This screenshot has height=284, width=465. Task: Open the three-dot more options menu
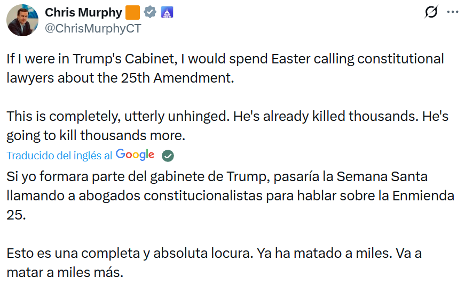(452, 12)
